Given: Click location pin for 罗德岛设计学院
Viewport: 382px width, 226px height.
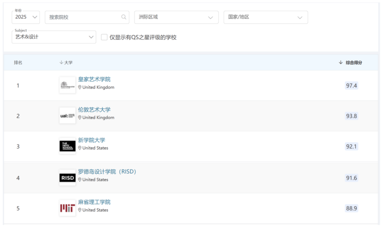Looking at the screenshot, I should [x=80, y=179].
